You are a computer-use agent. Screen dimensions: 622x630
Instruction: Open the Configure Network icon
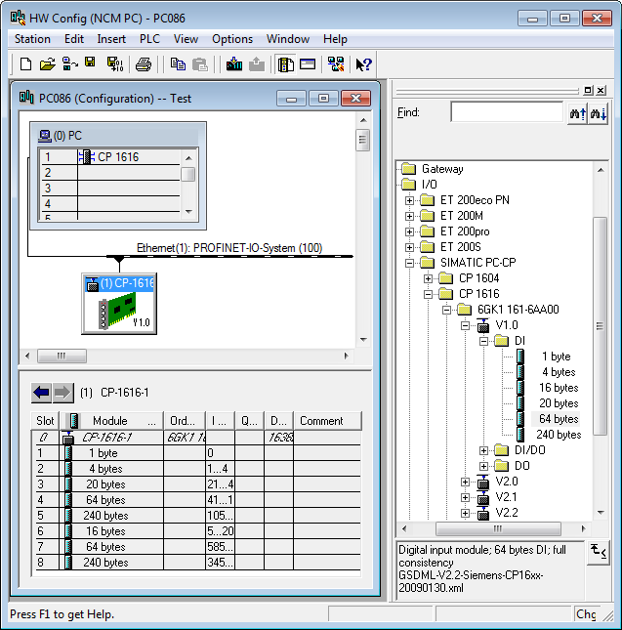tap(336, 64)
